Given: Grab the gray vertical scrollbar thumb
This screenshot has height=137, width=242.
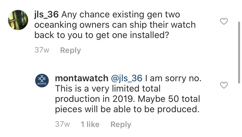Looking at the screenshot, I should [239, 53].
